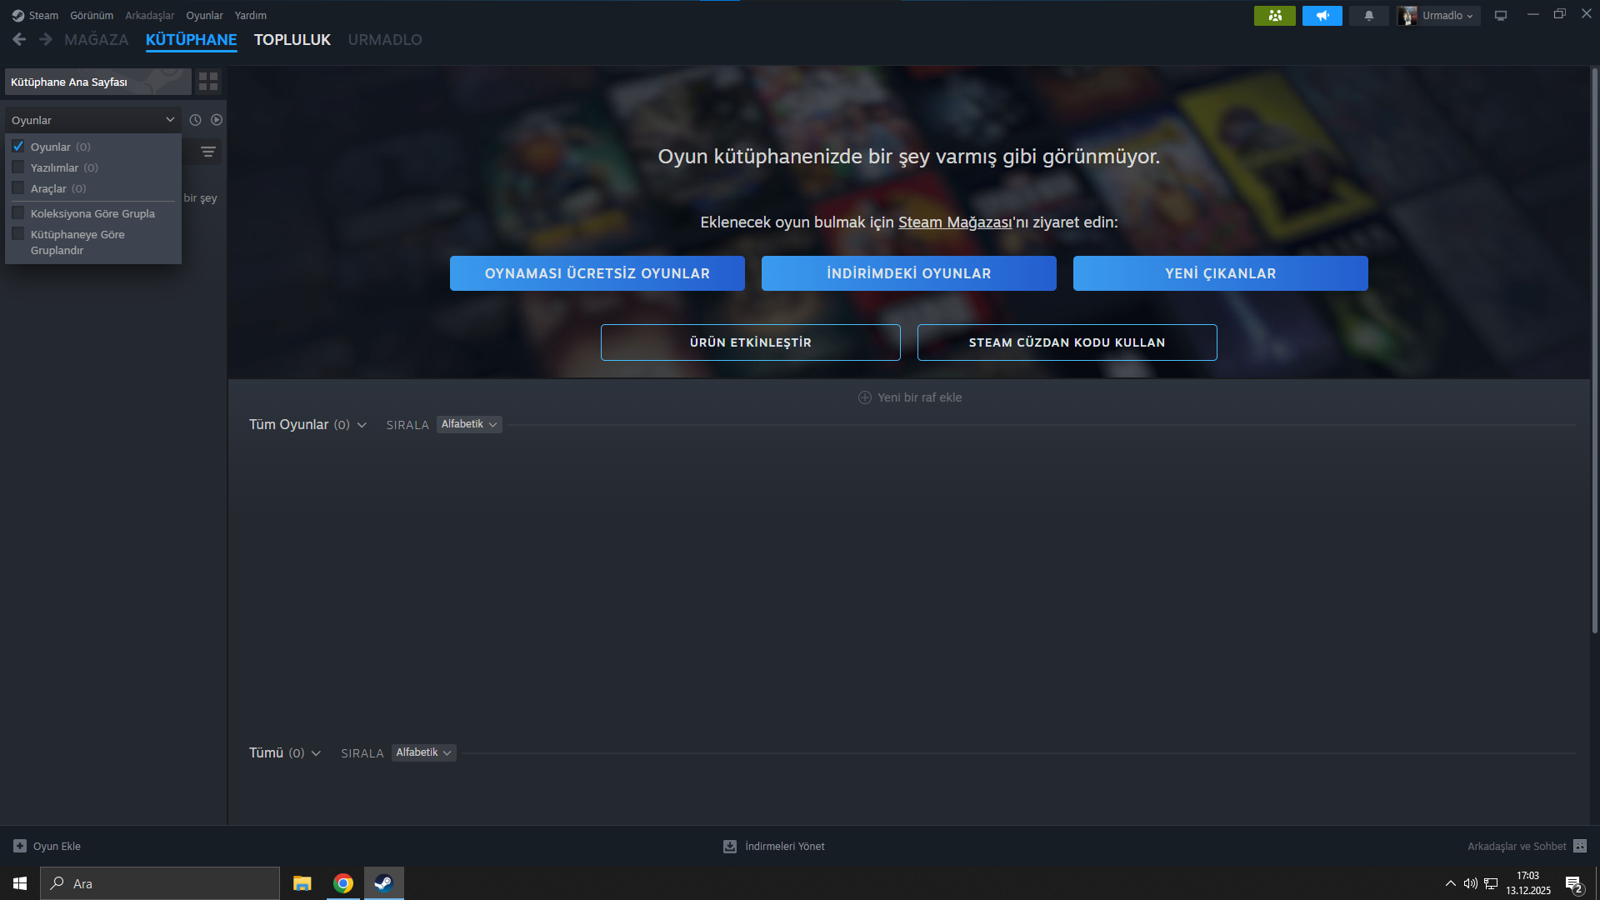1600x900 pixels.
Task: Enable Koleksiyona Göre Grupla
Action: click(18, 213)
